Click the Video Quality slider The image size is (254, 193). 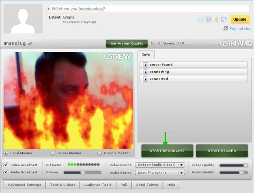pyautogui.click(x=234, y=165)
